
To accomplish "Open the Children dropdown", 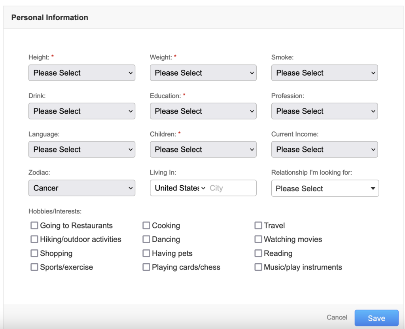I will tap(203, 149).
